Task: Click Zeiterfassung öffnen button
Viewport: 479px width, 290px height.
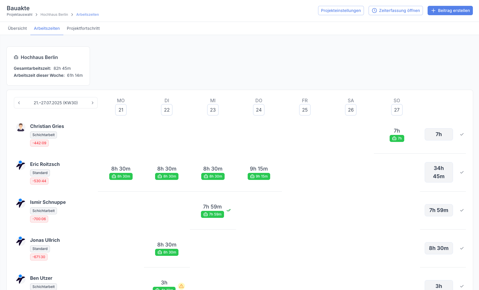Action: 396,11
